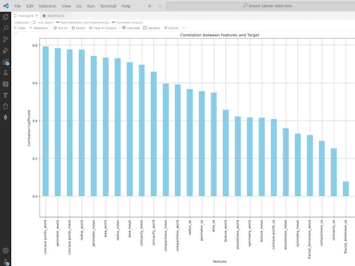The image size is (355, 266).
Task: Click the MongoDB leaf icon
Action: tap(5, 117)
